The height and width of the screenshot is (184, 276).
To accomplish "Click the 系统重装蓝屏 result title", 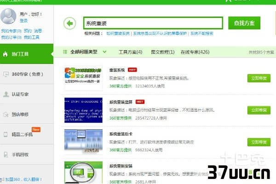I will click(121, 102).
